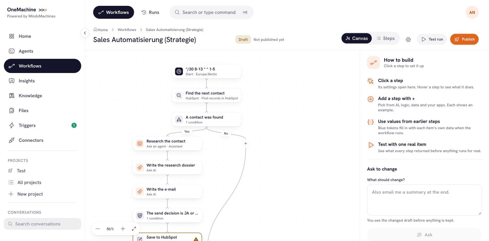This screenshot has height=241, width=489.
Task: Click the fit-to-screen expand icon
Action: click(x=134, y=229)
